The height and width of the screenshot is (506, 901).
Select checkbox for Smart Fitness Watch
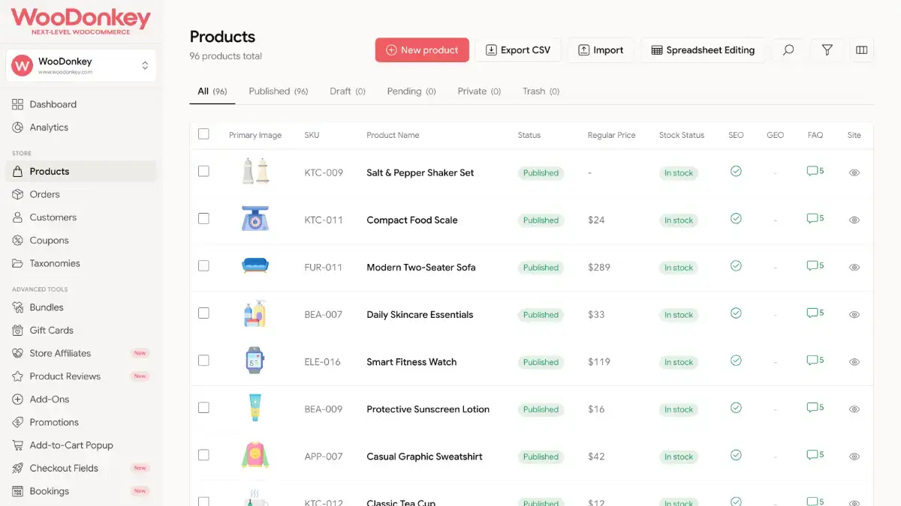[x=203, y=360]
